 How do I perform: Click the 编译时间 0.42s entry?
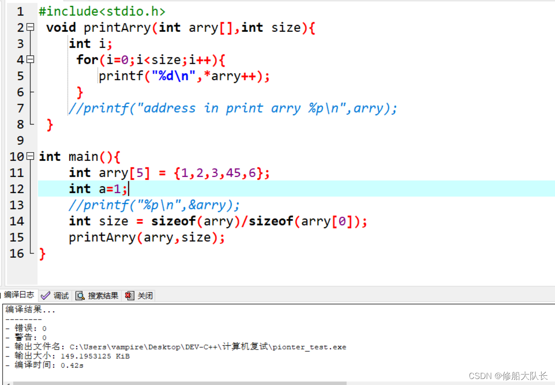[44, 365]
